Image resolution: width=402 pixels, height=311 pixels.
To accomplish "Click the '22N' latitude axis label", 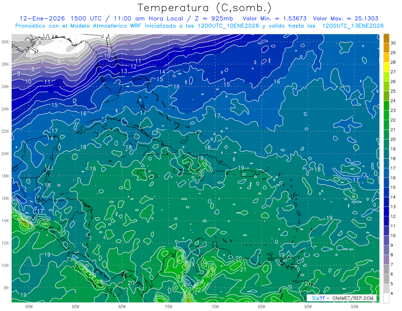I will [5, 131].
